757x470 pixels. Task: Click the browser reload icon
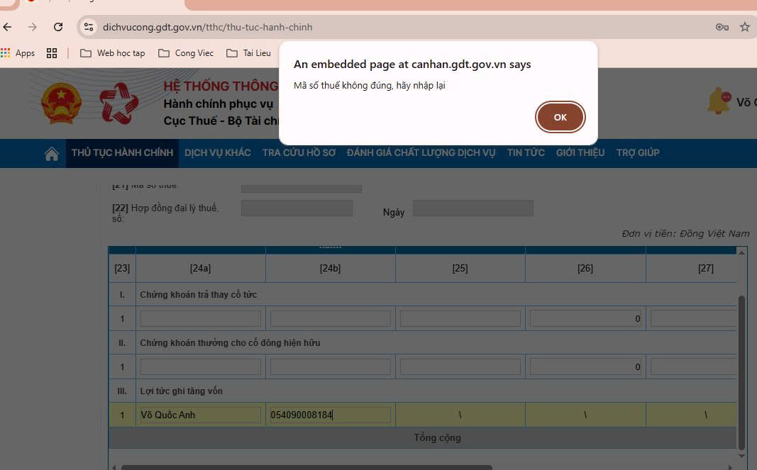58,27
